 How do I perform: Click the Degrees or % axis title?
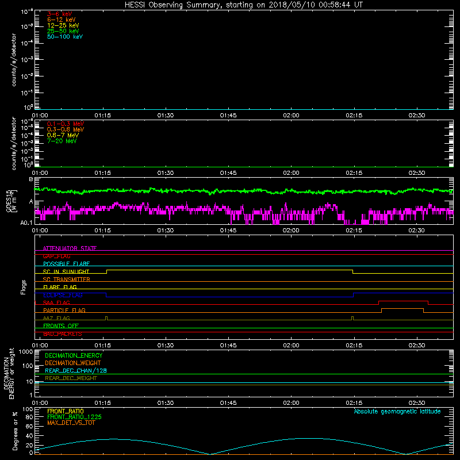pyautogui.click(x=15, y=431)
